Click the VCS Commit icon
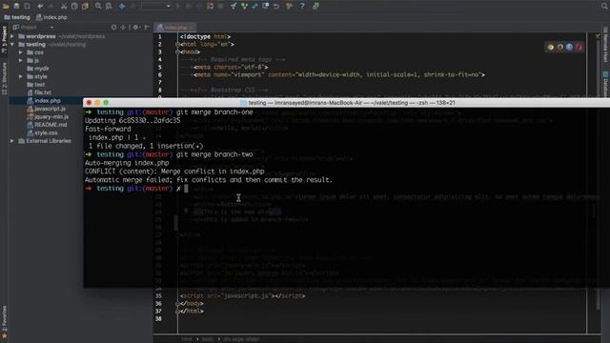Image resolution: width=610 pixels, height=343 pixels. 244,6
